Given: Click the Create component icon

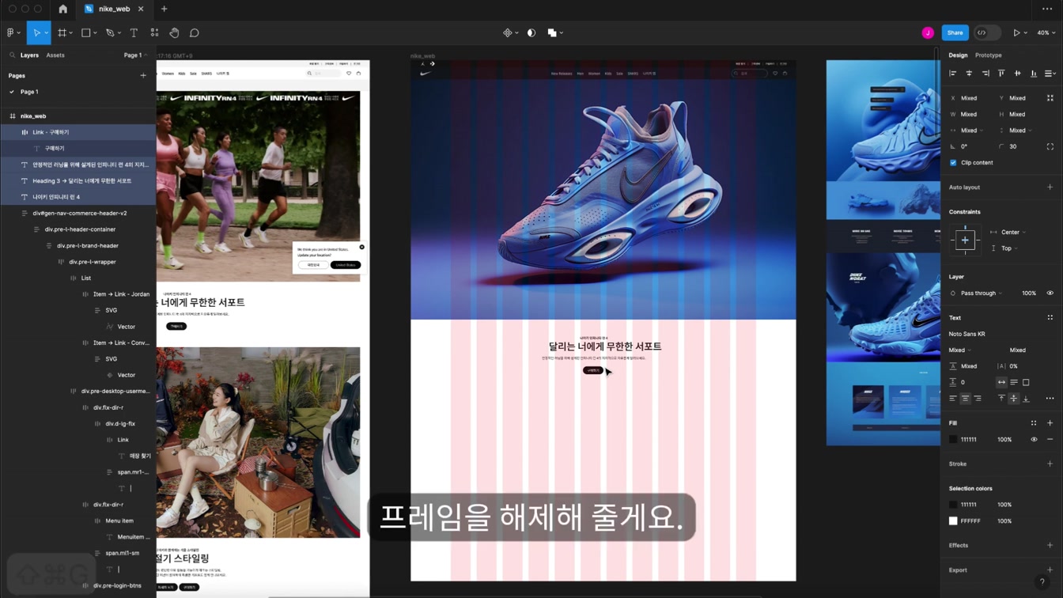Looking at the screenshot, I should (508, 33).
